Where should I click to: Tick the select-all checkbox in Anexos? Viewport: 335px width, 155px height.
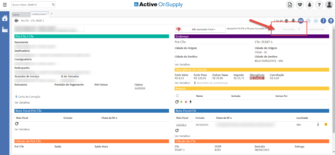tap(177, 96)
